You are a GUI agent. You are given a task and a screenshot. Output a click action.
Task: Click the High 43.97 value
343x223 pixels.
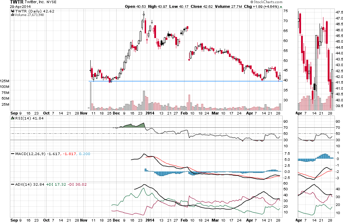[x=158, y=6]
